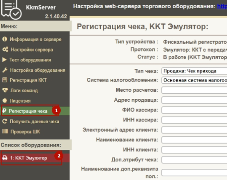
Task: Open the http link in the header
Action: click(x=222, y=6)
